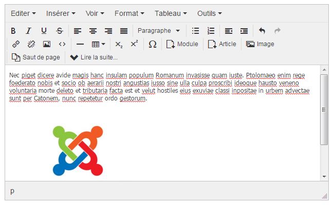This screenshot has height=205, width=334.
Task: Increase indent of paragraph
Action: [244, 31]
